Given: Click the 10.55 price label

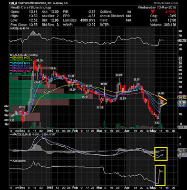Looking at the screenshot, I should pyautogui.click(x=22, y=107).
